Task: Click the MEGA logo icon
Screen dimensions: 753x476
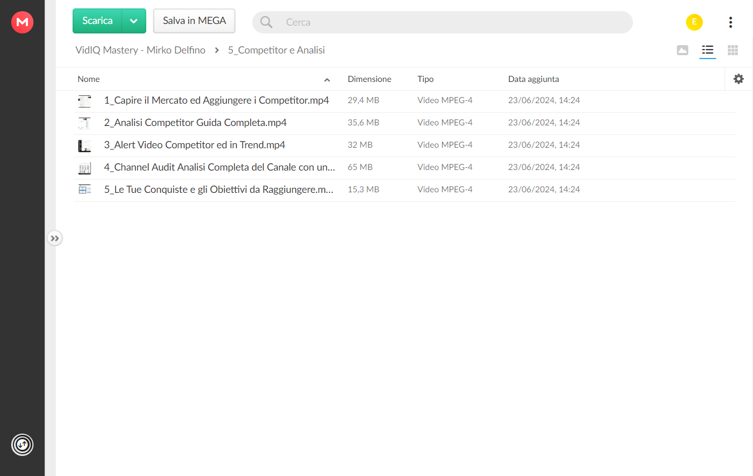Action: [22, 22]
